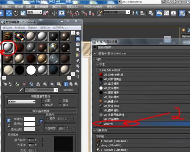Click the 不透明度 opacity value field
The image size is (190, 152).
(61, 128)
